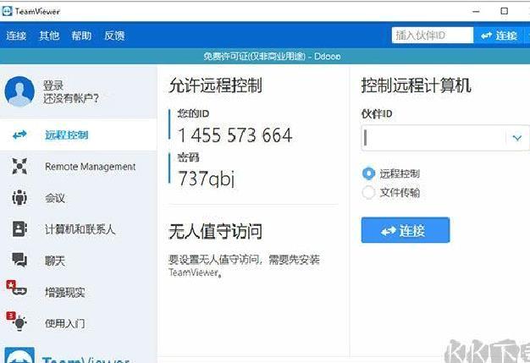
Task: Click the 允许远程控制 heading
Action: (x=215, y=85)
